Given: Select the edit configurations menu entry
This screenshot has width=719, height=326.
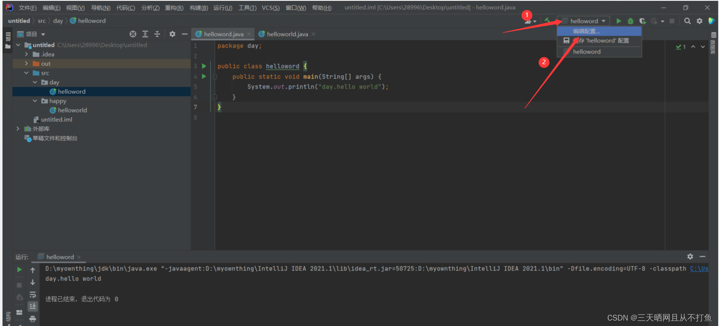Looking at the screenshot, I should 599,31.
